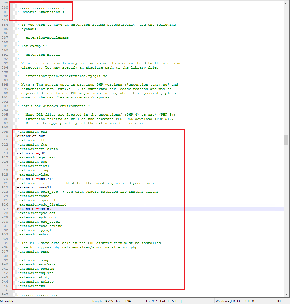The height and width of the screenshot is (304, 290).
Task: Click the line ';extension=sqlite3'
Action: [x=36, y=273]
